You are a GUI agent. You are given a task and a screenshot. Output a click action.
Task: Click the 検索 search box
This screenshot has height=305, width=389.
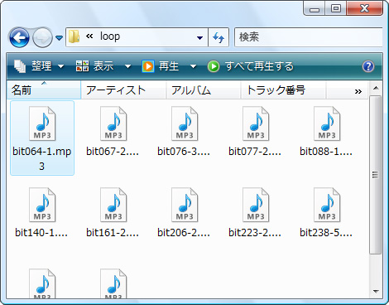[308, 37]
